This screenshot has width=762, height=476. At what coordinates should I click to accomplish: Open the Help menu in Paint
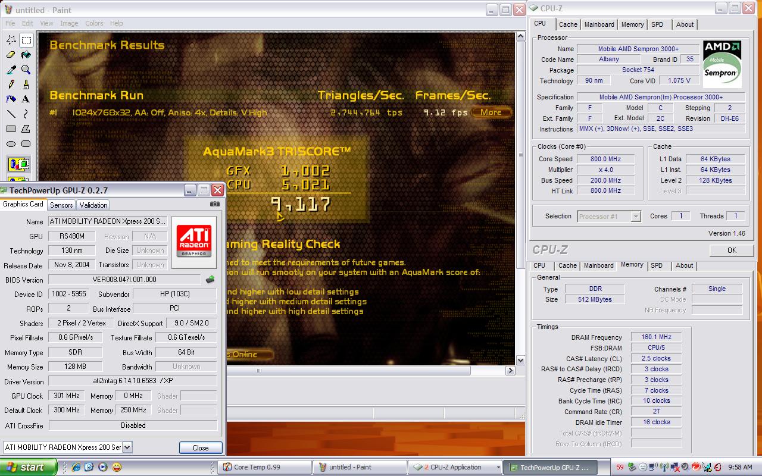coord(117,23)
